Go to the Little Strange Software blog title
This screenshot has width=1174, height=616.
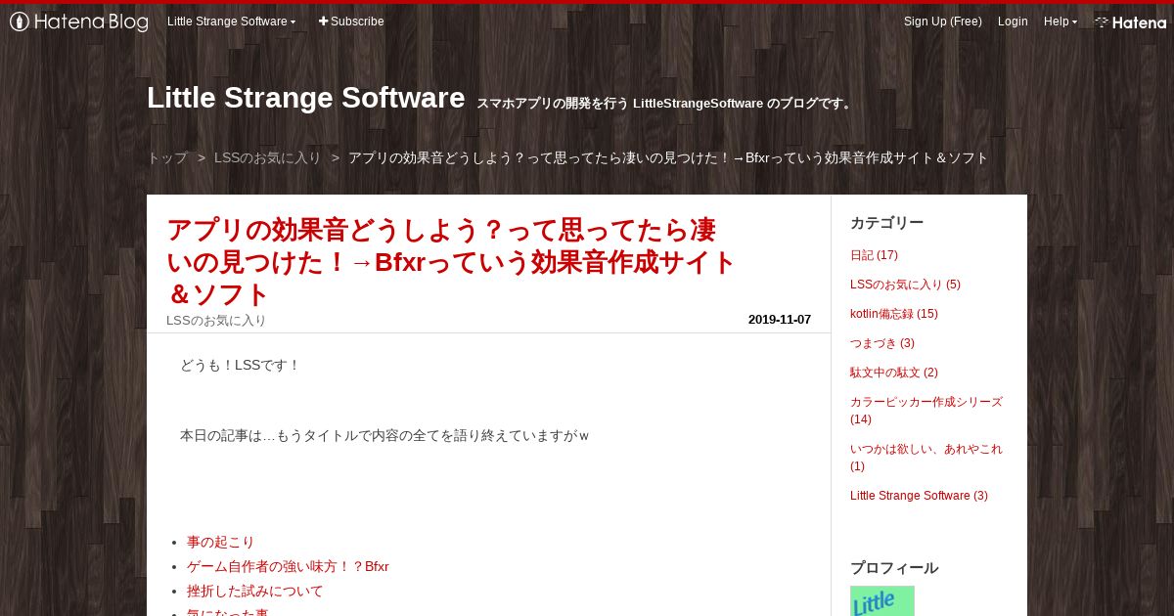pyautogui.click(x=305, y=98)
